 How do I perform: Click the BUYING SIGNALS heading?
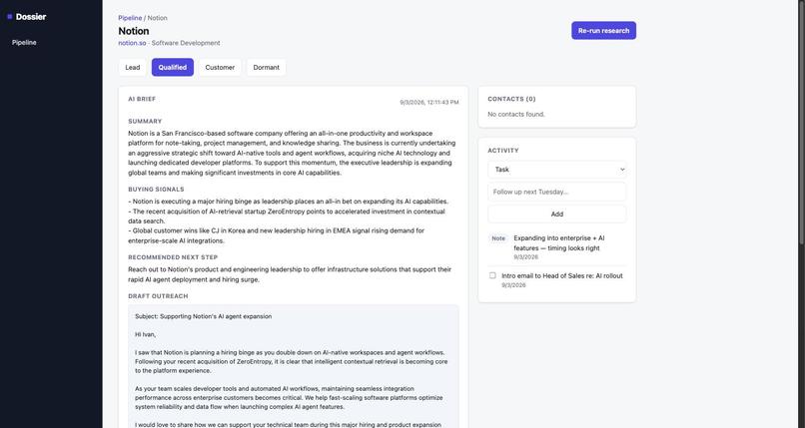pyautogui.click(x=156, y=190)
